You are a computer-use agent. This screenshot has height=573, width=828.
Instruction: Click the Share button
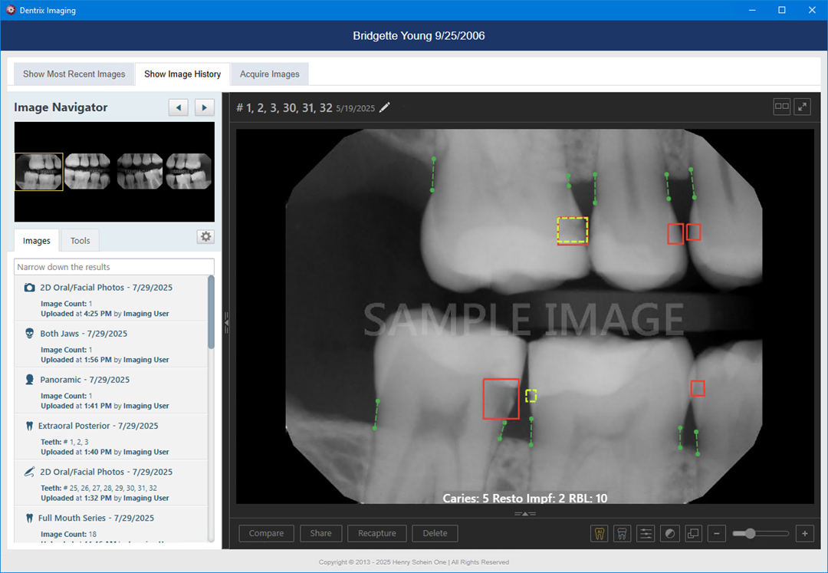(321, 533)
